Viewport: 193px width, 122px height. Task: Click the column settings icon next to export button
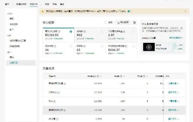(134, 23)
